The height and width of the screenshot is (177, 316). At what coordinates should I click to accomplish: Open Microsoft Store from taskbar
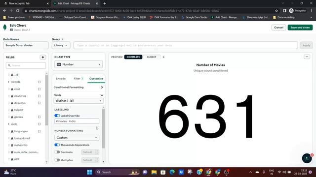click(163, 172)
